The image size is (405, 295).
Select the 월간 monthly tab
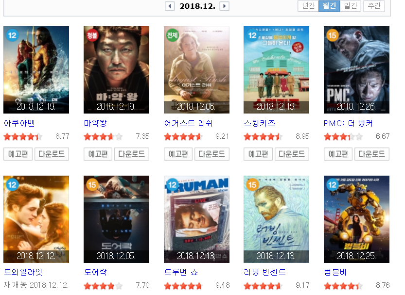[x=329, y=6]
